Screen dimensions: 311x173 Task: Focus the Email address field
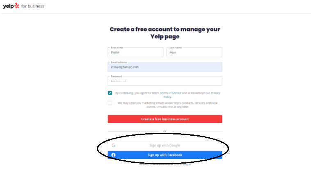[x=165, y=67]
